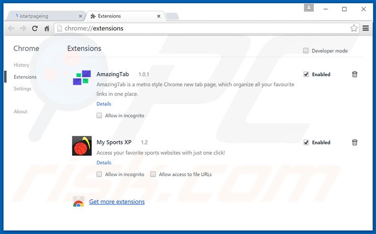
Task: Remove AmazingTab with its trash icon
Action: [x=355, y=74]
